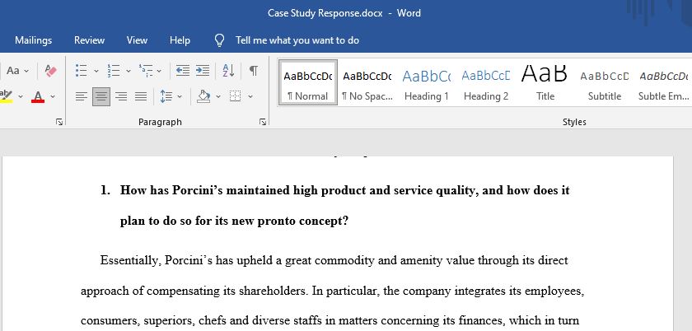Toggle Center alignment
Image resolution: width=692 pixels, height=331 pixels.
coord(101,96)
